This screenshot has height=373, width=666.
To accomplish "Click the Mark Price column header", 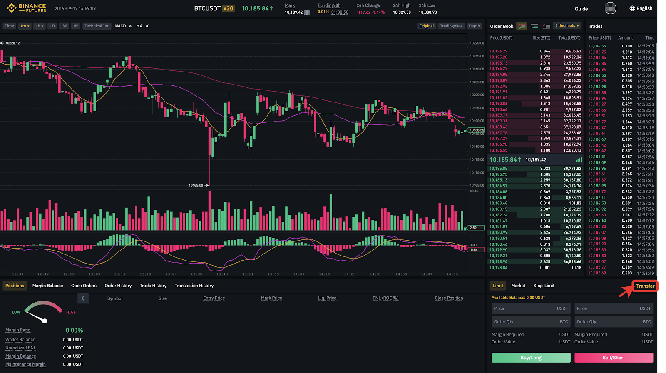I will (271, 298).
